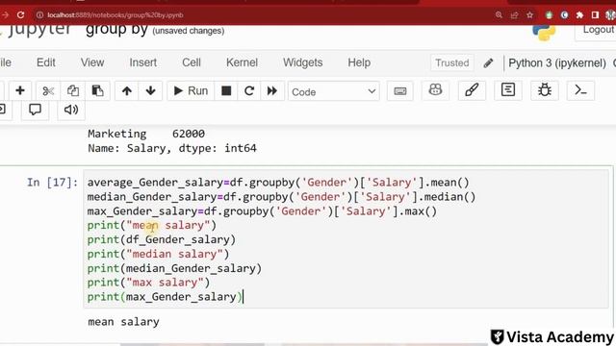Viewport: 616px width, 346px height.
Task: Move selected cell up arrow
Action: click(126, 91)
